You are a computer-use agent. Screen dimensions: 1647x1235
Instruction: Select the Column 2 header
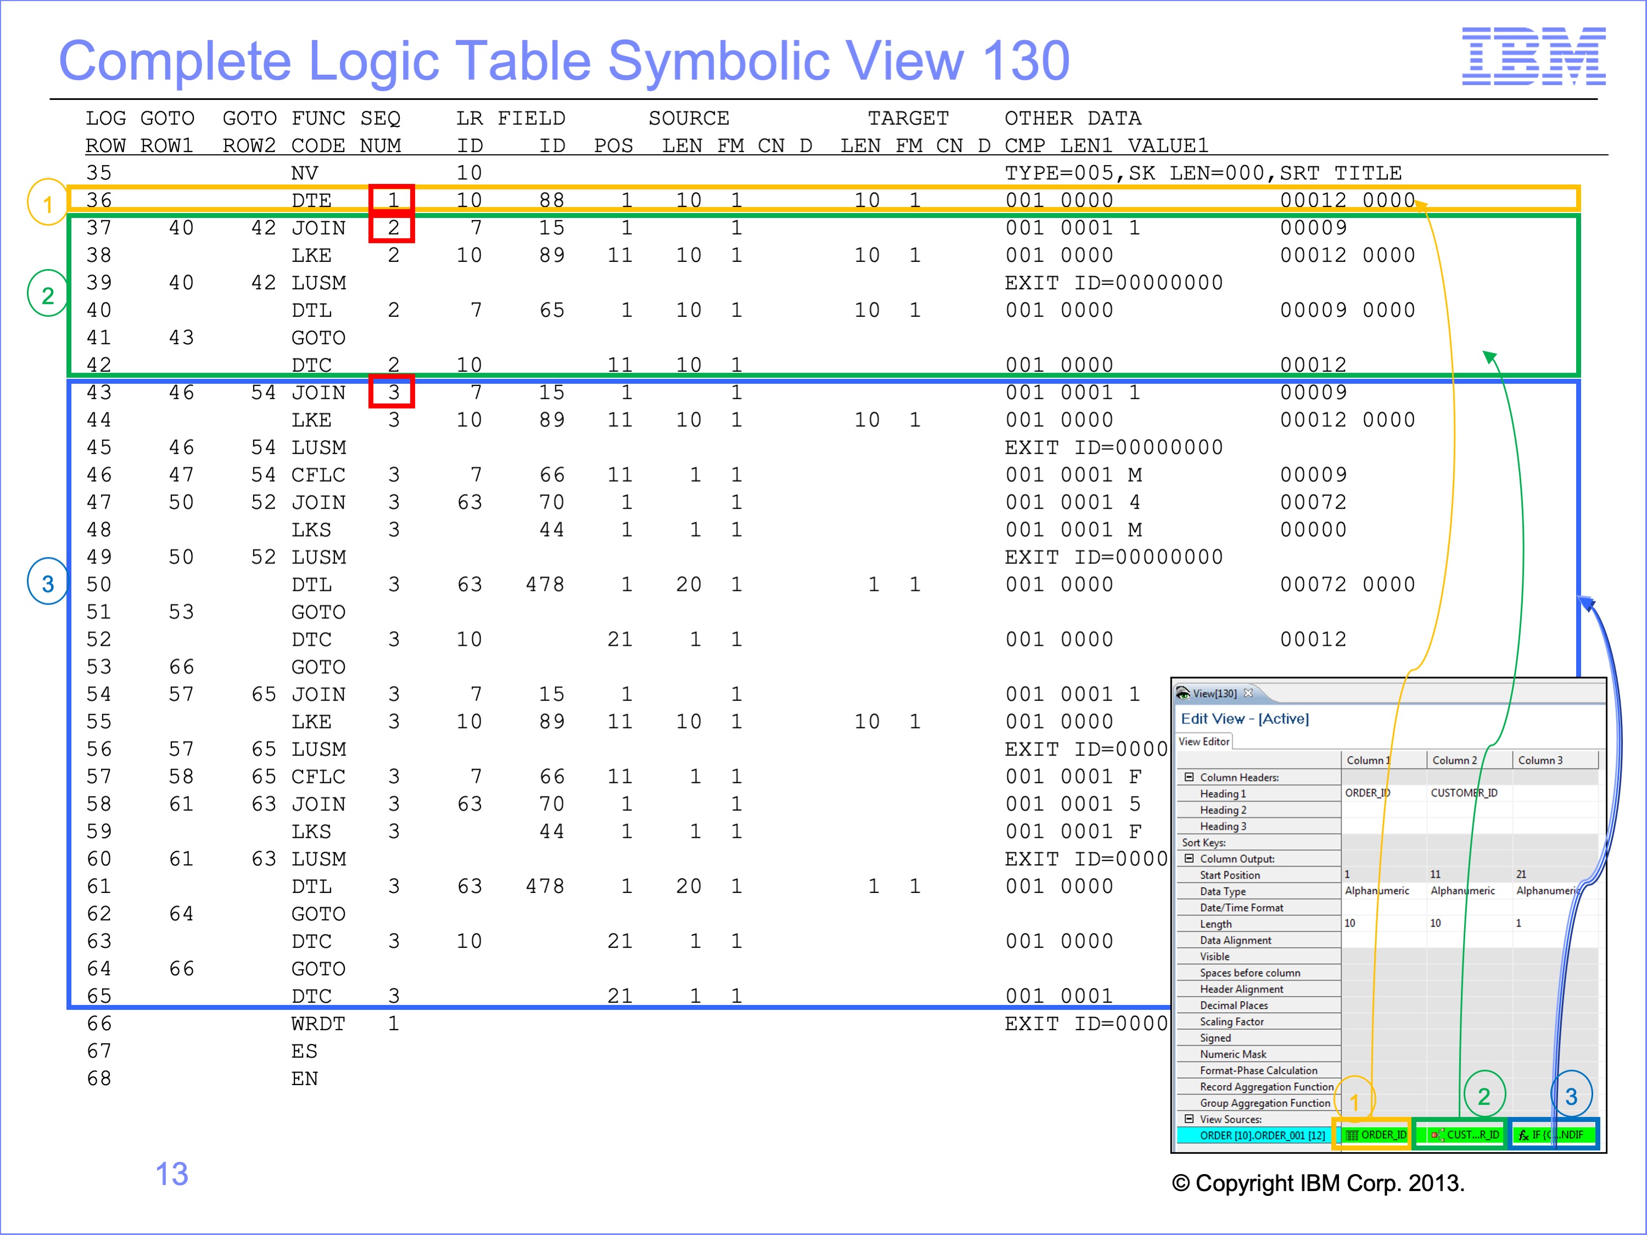tap(1470, 760)
